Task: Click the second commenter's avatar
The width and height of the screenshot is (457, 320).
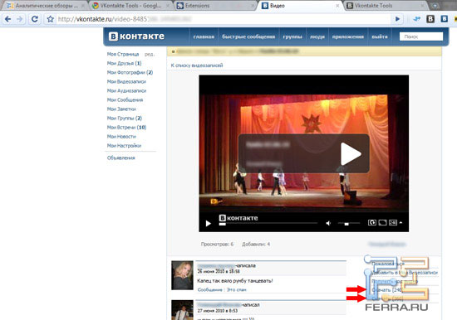Action: click(x=182, y=310)
